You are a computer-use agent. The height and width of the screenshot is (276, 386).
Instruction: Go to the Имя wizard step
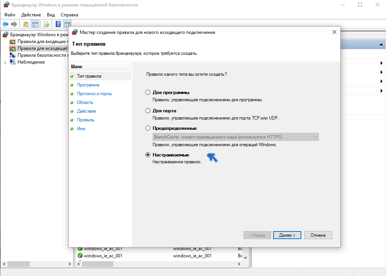coord(81,129)
